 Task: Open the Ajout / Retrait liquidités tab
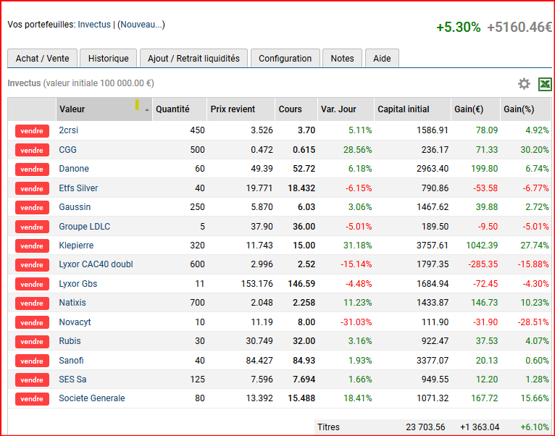pyautogui.click(x=193, y=59)
